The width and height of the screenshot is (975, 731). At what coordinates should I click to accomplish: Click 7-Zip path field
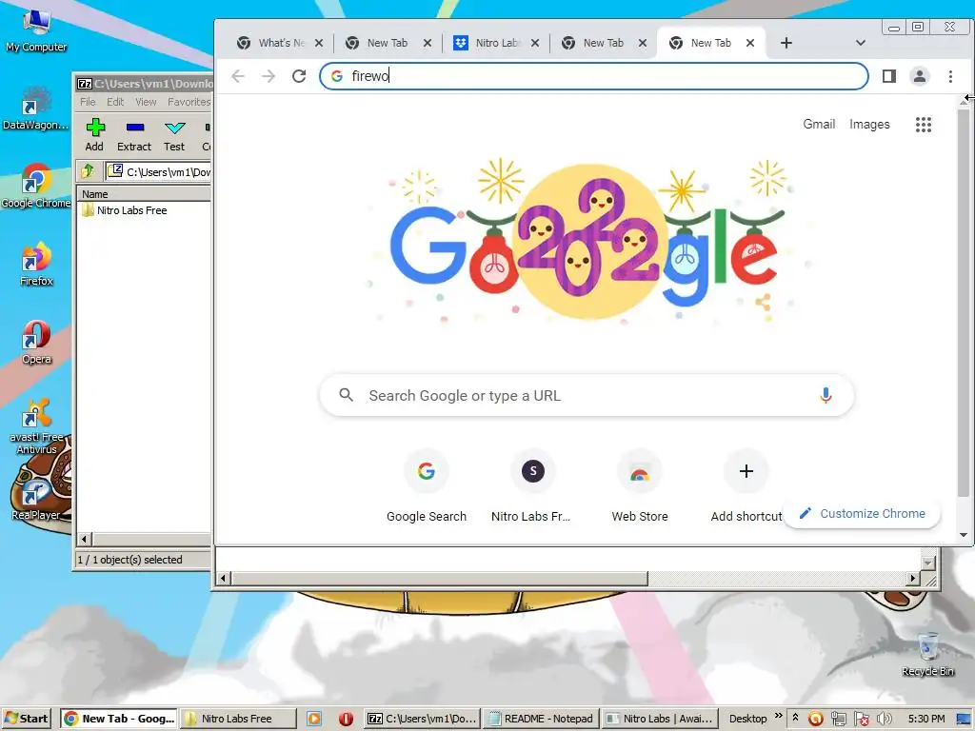click(159, 171)
